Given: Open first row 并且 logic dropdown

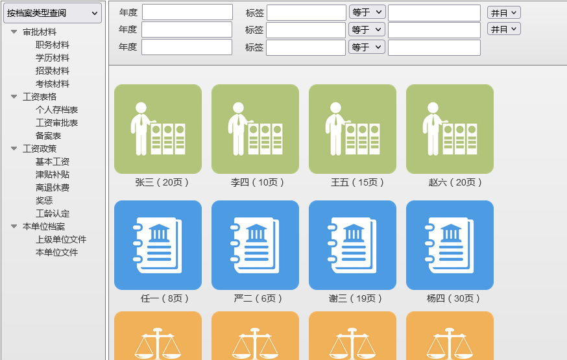Looking at the screenshot, I should tap(503, 13).
